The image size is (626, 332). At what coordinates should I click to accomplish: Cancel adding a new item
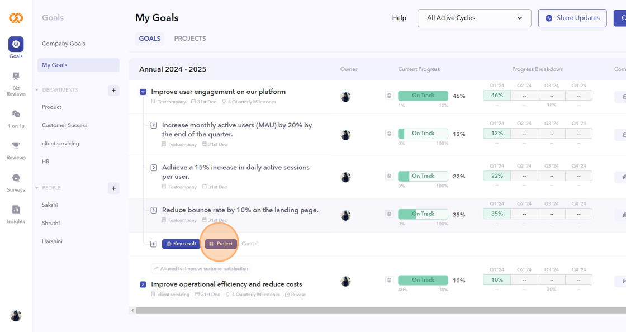click(249, 244)
